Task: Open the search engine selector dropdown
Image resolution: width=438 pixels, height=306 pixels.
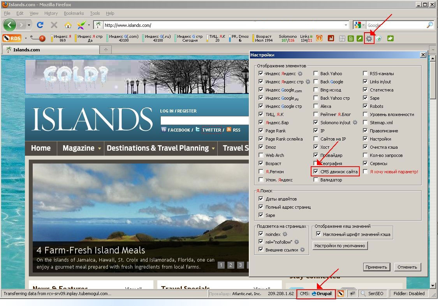Action: [363, 25]
